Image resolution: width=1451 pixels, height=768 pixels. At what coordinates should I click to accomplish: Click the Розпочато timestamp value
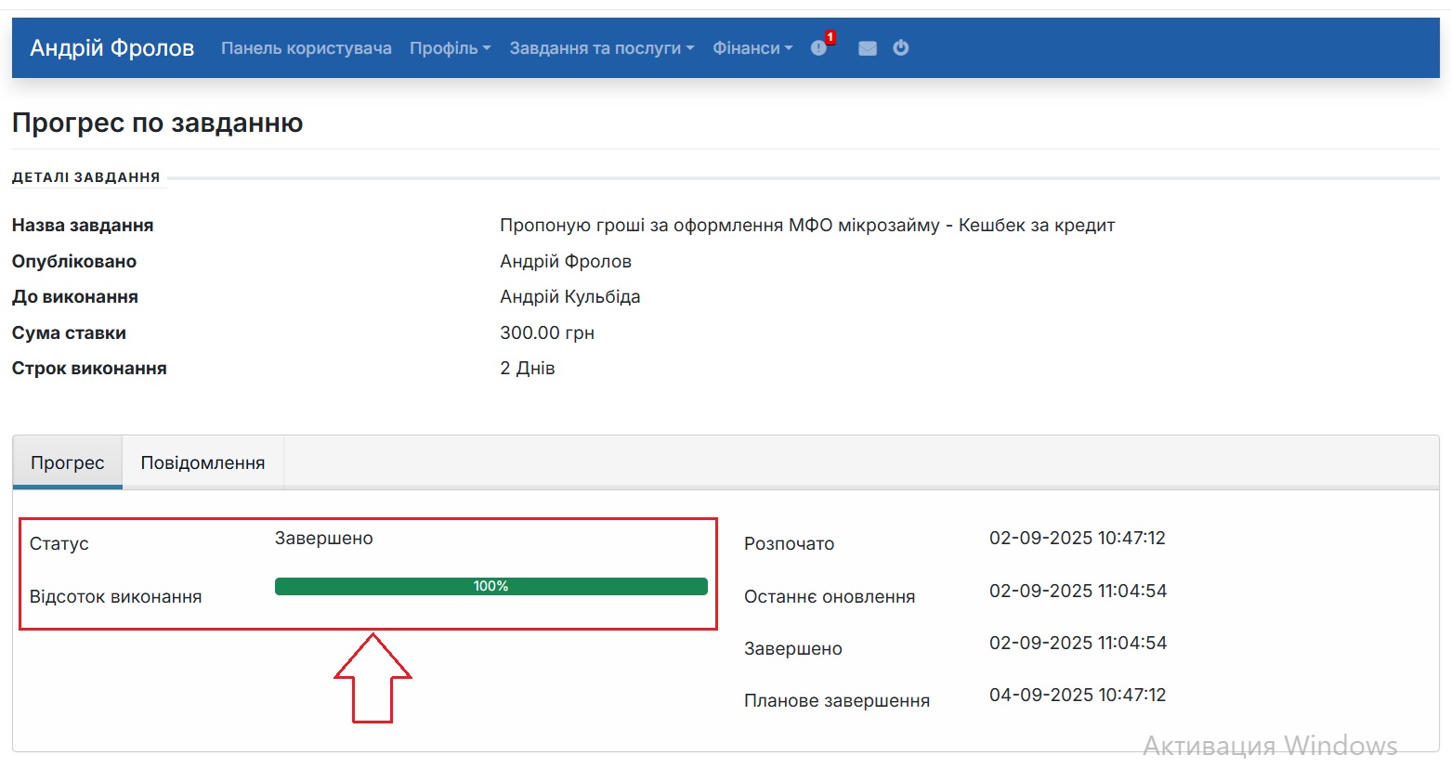click(x=1076, y=538)
